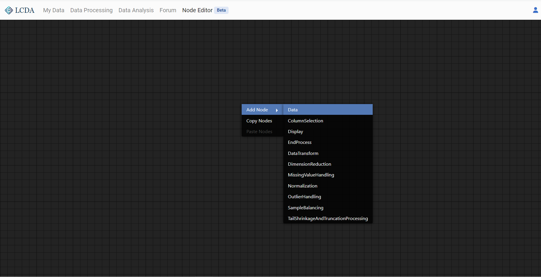
Task: Open the Forum link
Action: tap(168, 10)
